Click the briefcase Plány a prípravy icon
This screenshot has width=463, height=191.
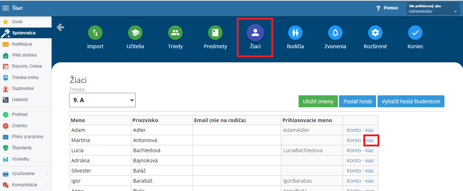tap(5, 137)
